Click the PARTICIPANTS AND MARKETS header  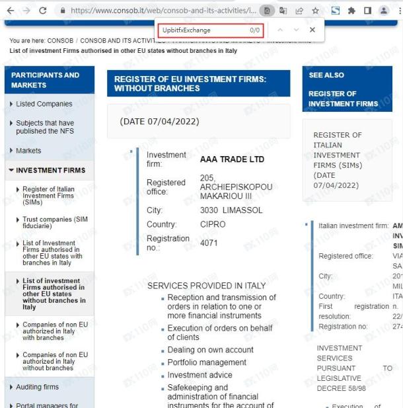click(x=50, y=80)
